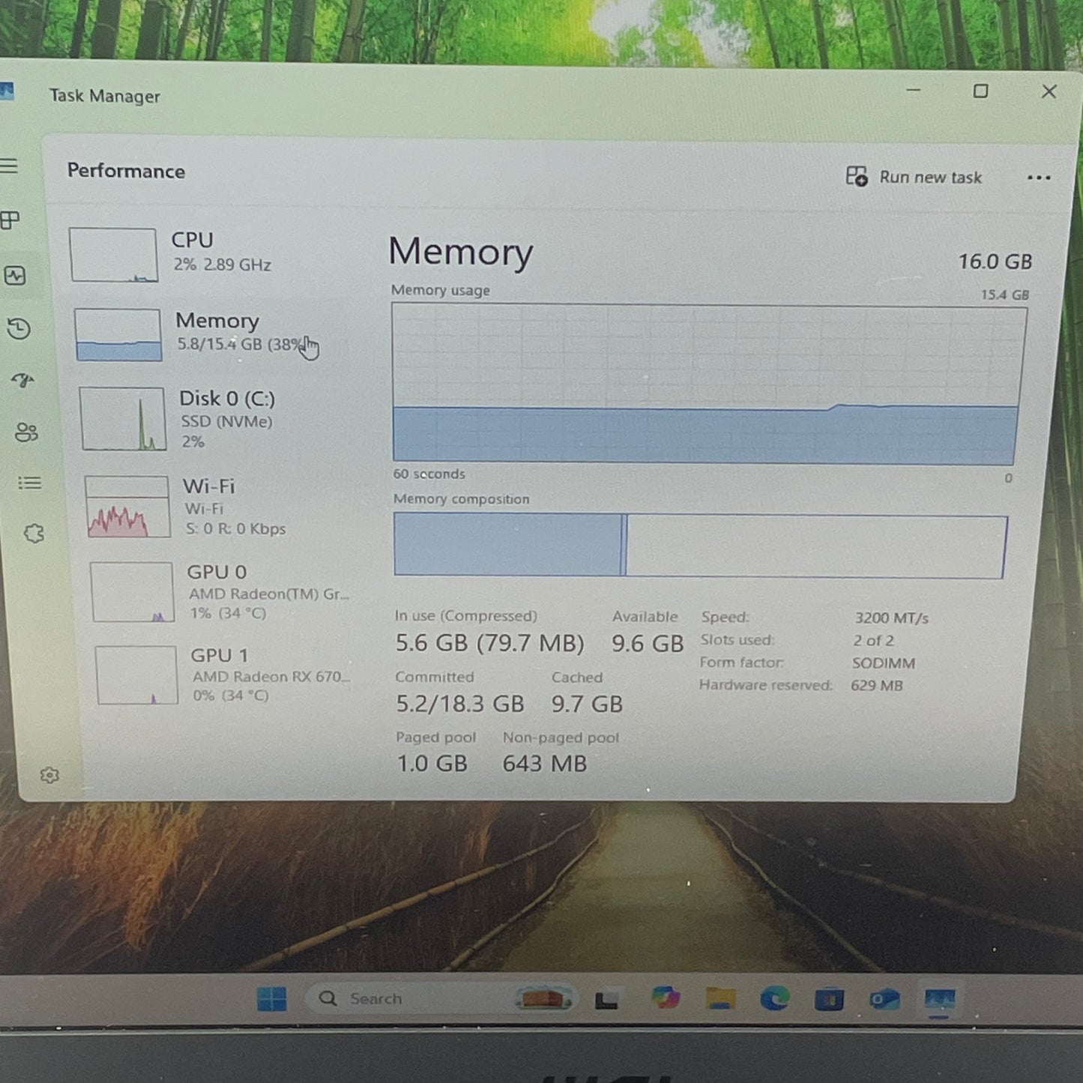Screen dimensions: 1083x1083
Task: Click the Disk 0 mini activity graph
Action: pos(122,418)
